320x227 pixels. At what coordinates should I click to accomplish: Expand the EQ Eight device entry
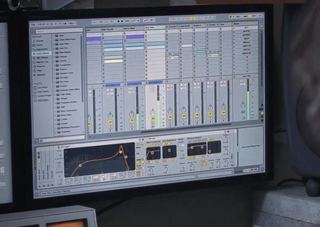(x=55, y=78)
